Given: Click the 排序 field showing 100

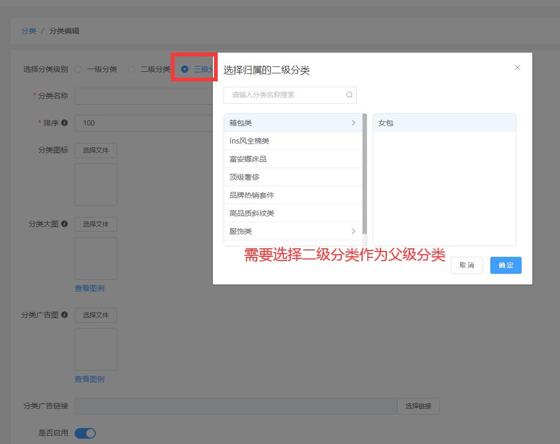Looking at the screenshot, I should 144,123.
